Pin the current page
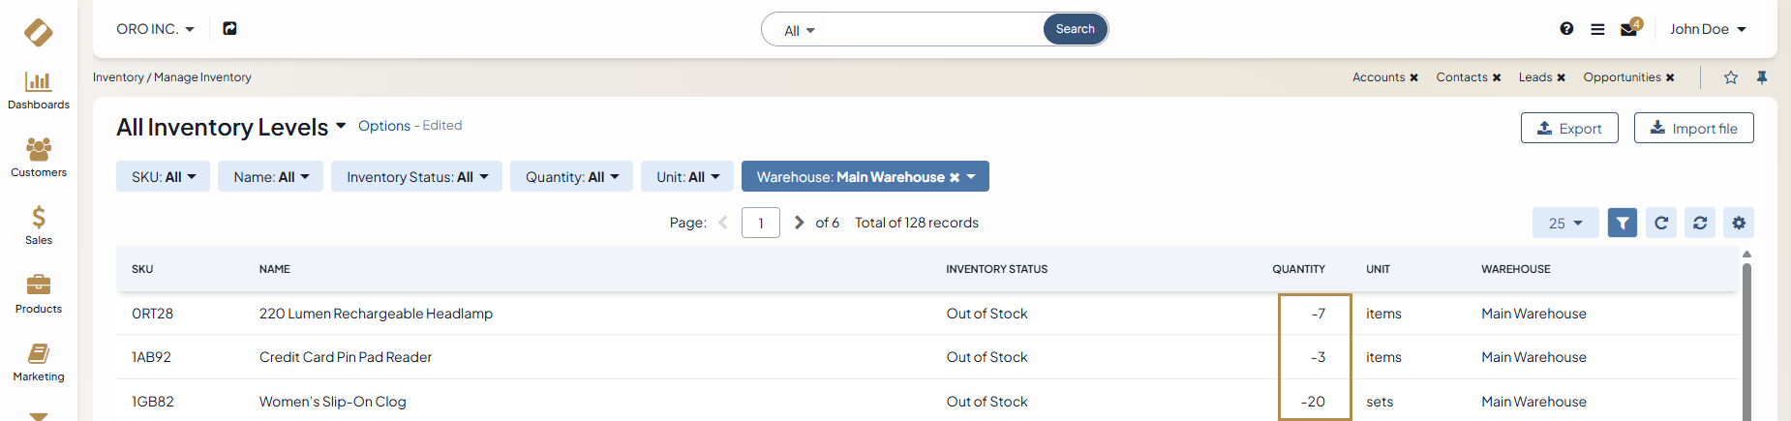The image size is (1791, 421). coord(1762,77)
